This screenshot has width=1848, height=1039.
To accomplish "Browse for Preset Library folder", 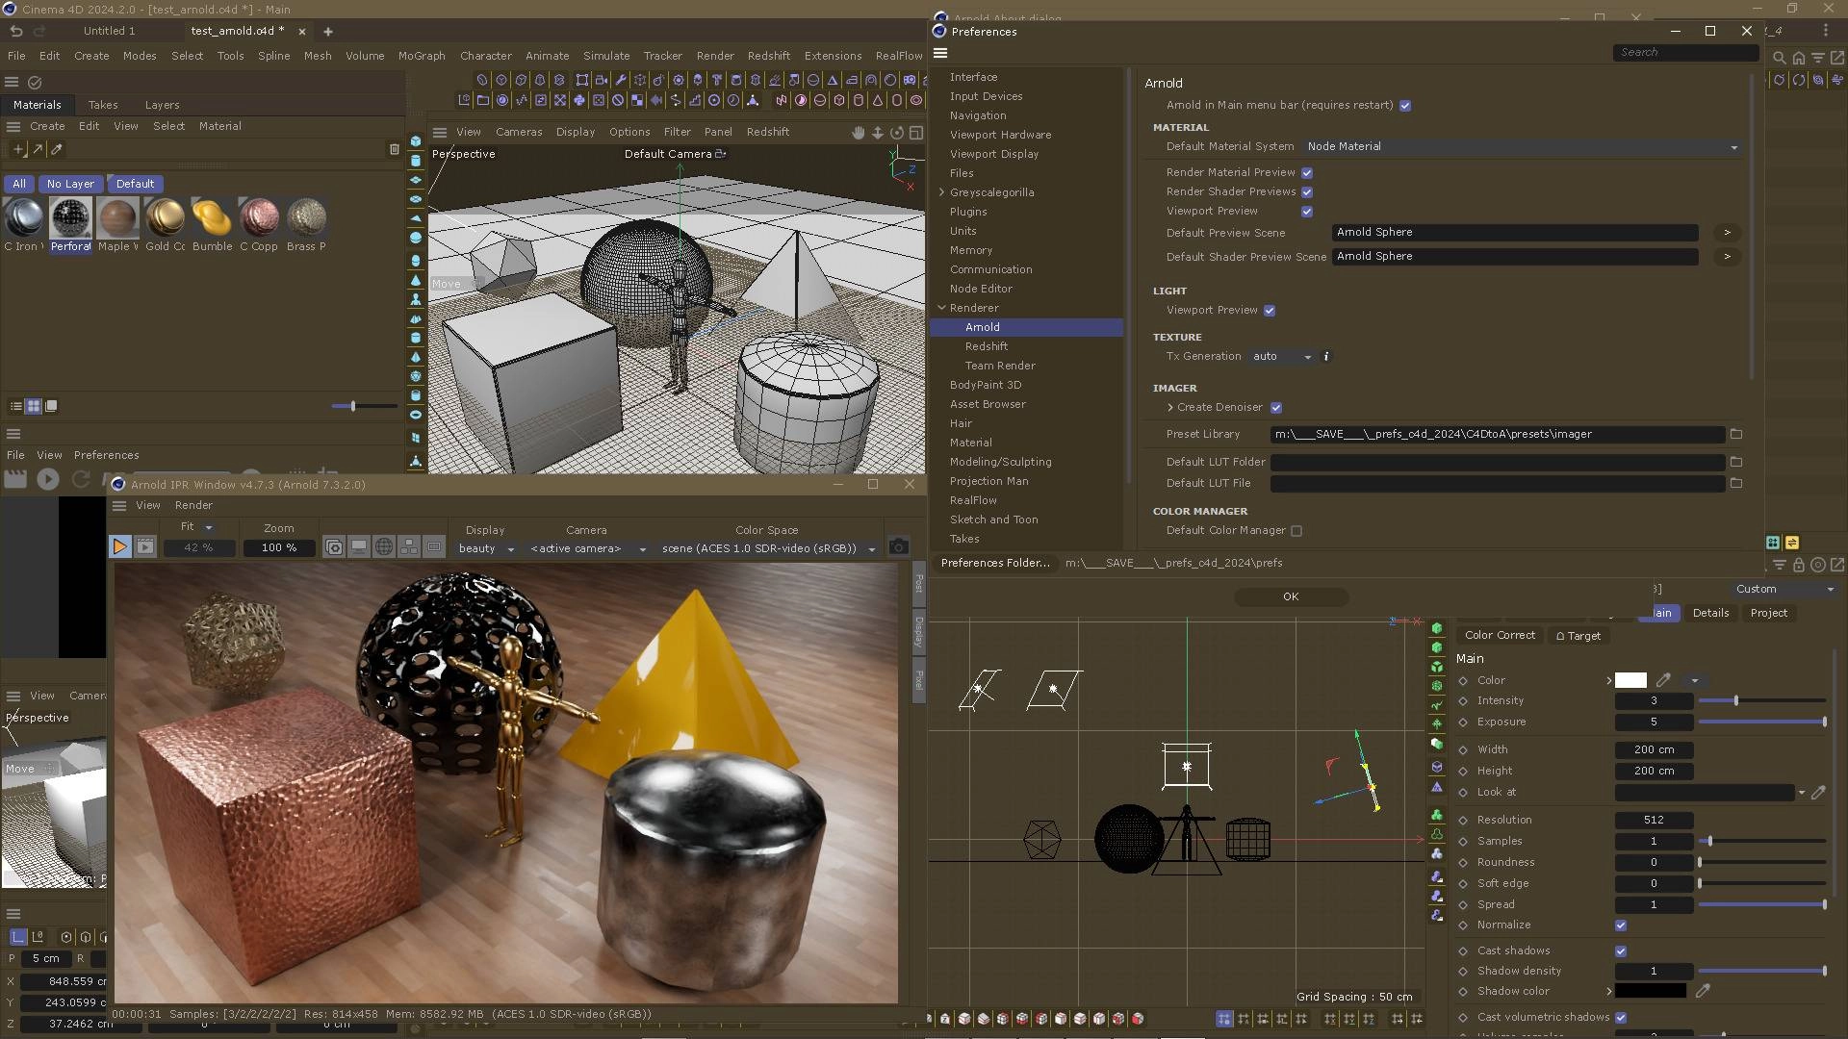I will [1736, 435].
